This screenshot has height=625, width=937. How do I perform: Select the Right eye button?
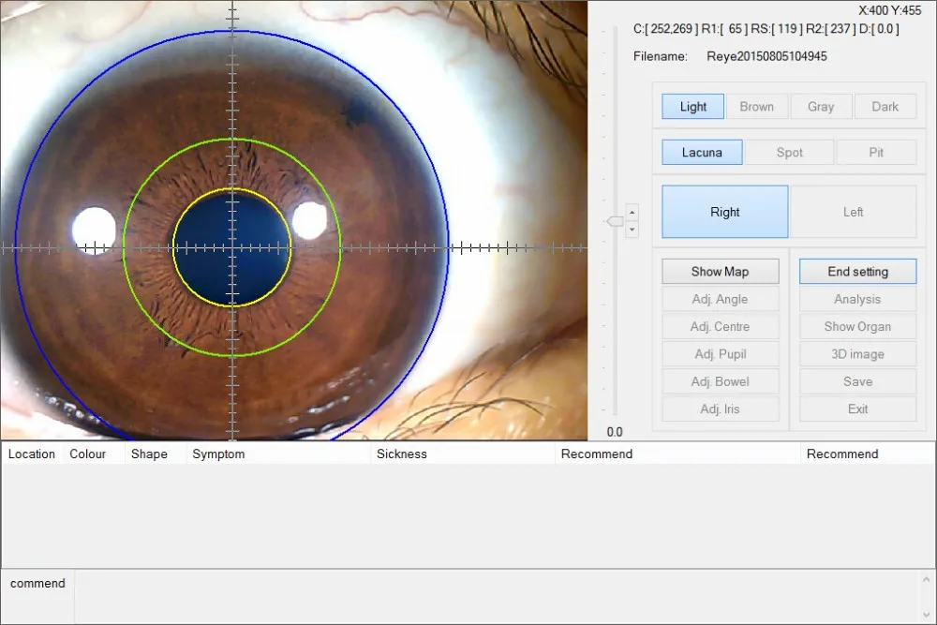[x=724, y=212]
